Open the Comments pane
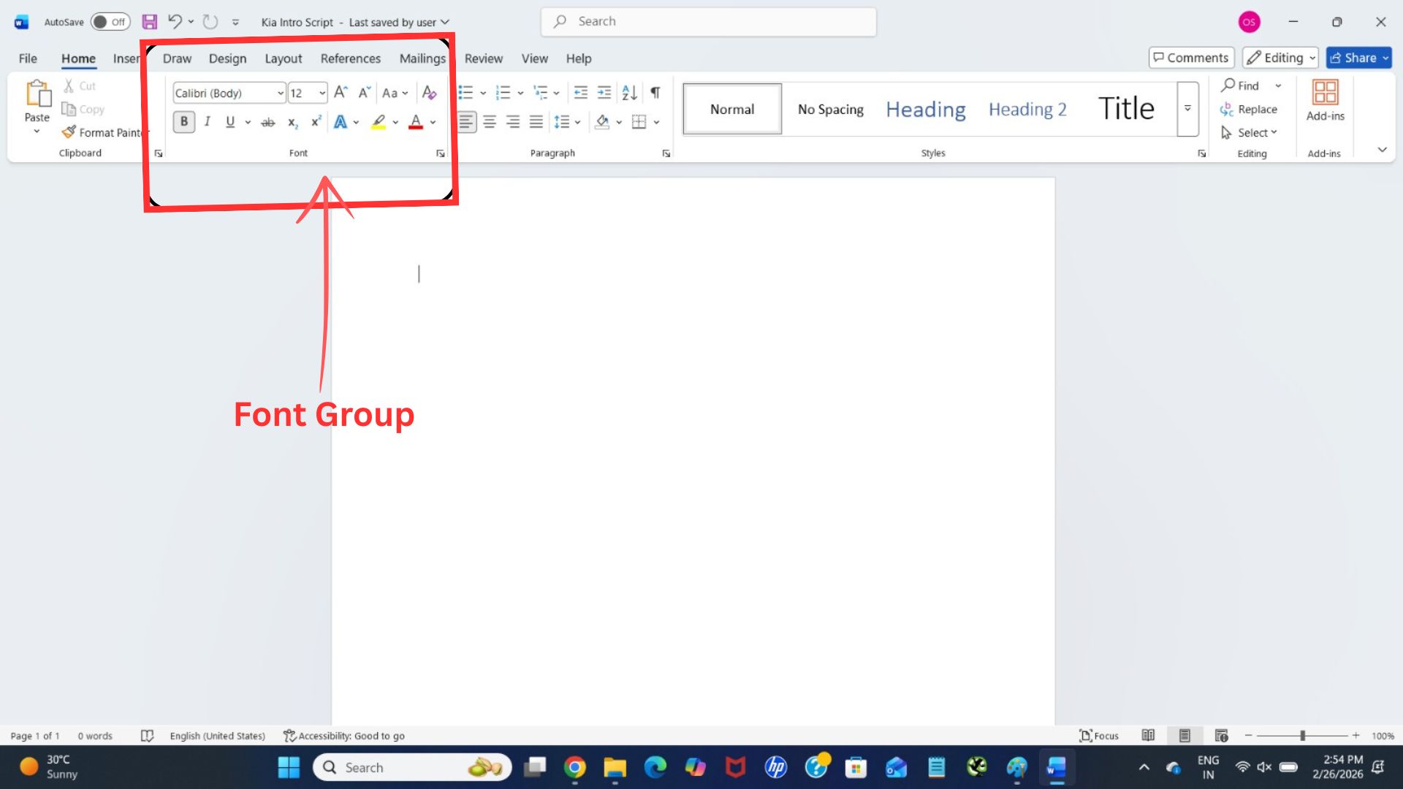 pos(1191,57)
